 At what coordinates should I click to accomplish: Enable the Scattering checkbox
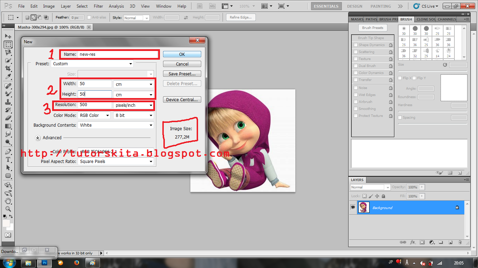point(356,52)
